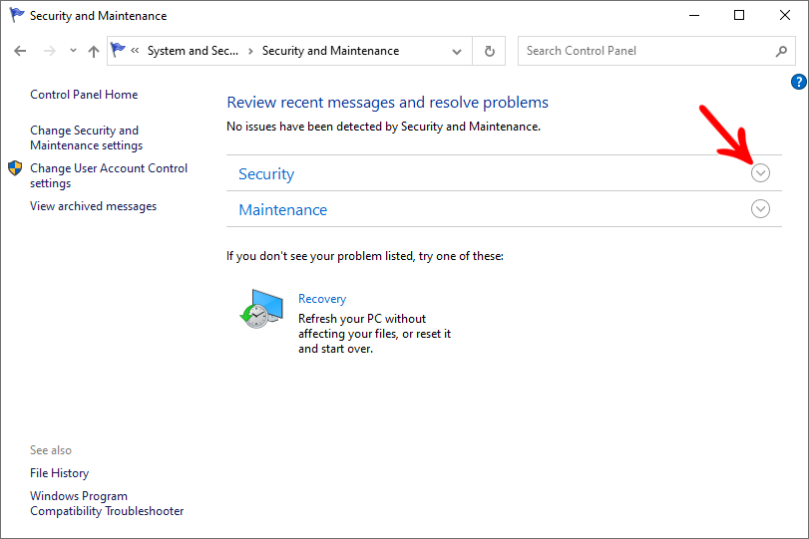The height and width of the screenshot is (539, 809).
Task: Open Windows Program Compatibility Troubleshooter
Action: 107,503
